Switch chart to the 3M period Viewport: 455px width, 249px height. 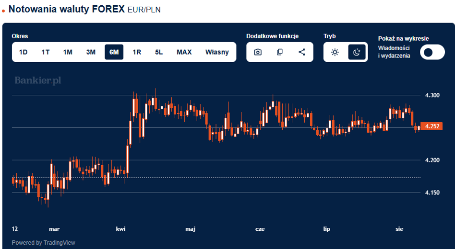(x=91, y=52)
